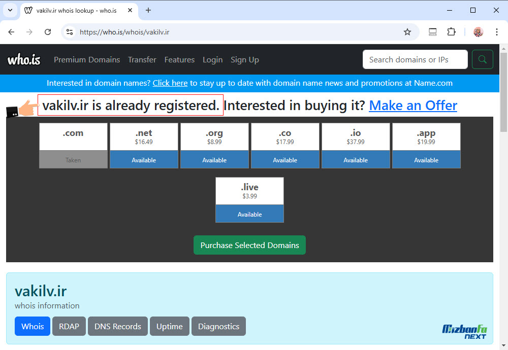This screenshot has width=508, height=350.
Task: Open the Extensions puzzle icon
Action: [451, 32]
